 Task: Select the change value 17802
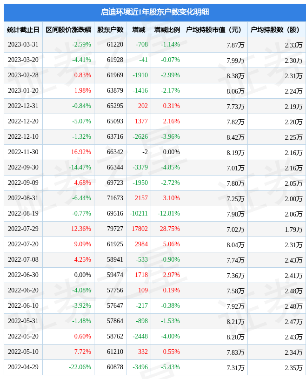pos(140,229)
